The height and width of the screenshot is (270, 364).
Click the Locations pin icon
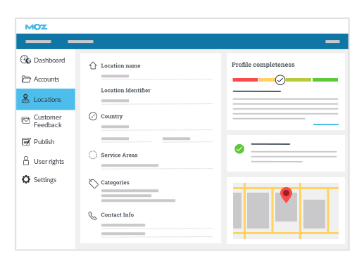pos(25,98)
